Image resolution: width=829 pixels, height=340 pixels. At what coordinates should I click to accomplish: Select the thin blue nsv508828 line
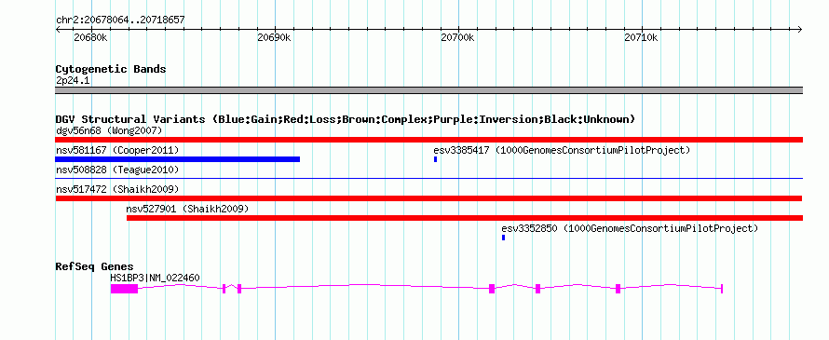(x=429, y=179)
